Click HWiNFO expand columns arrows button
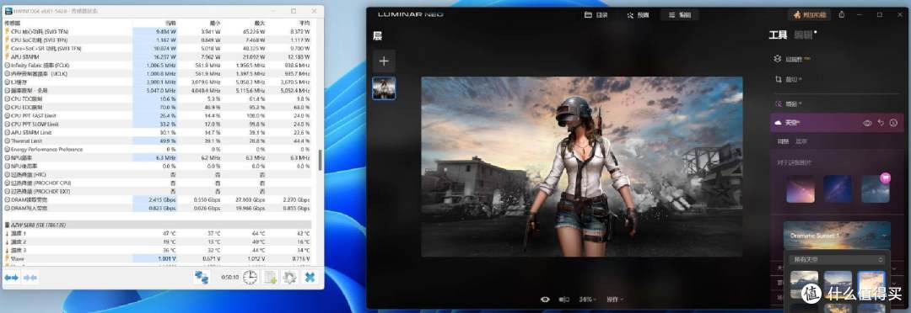This screenshot has width=911, height=313. point(12,278)
